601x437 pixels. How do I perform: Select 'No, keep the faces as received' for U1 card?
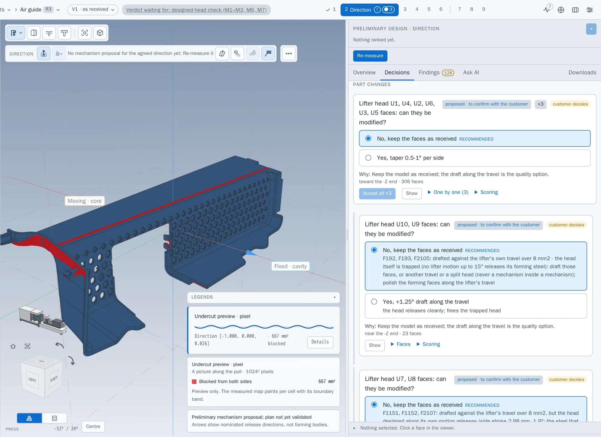[x=474, y=139]
